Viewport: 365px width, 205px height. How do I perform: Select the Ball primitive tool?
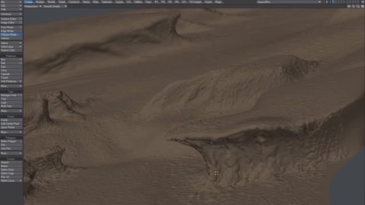tap(11, 63)
